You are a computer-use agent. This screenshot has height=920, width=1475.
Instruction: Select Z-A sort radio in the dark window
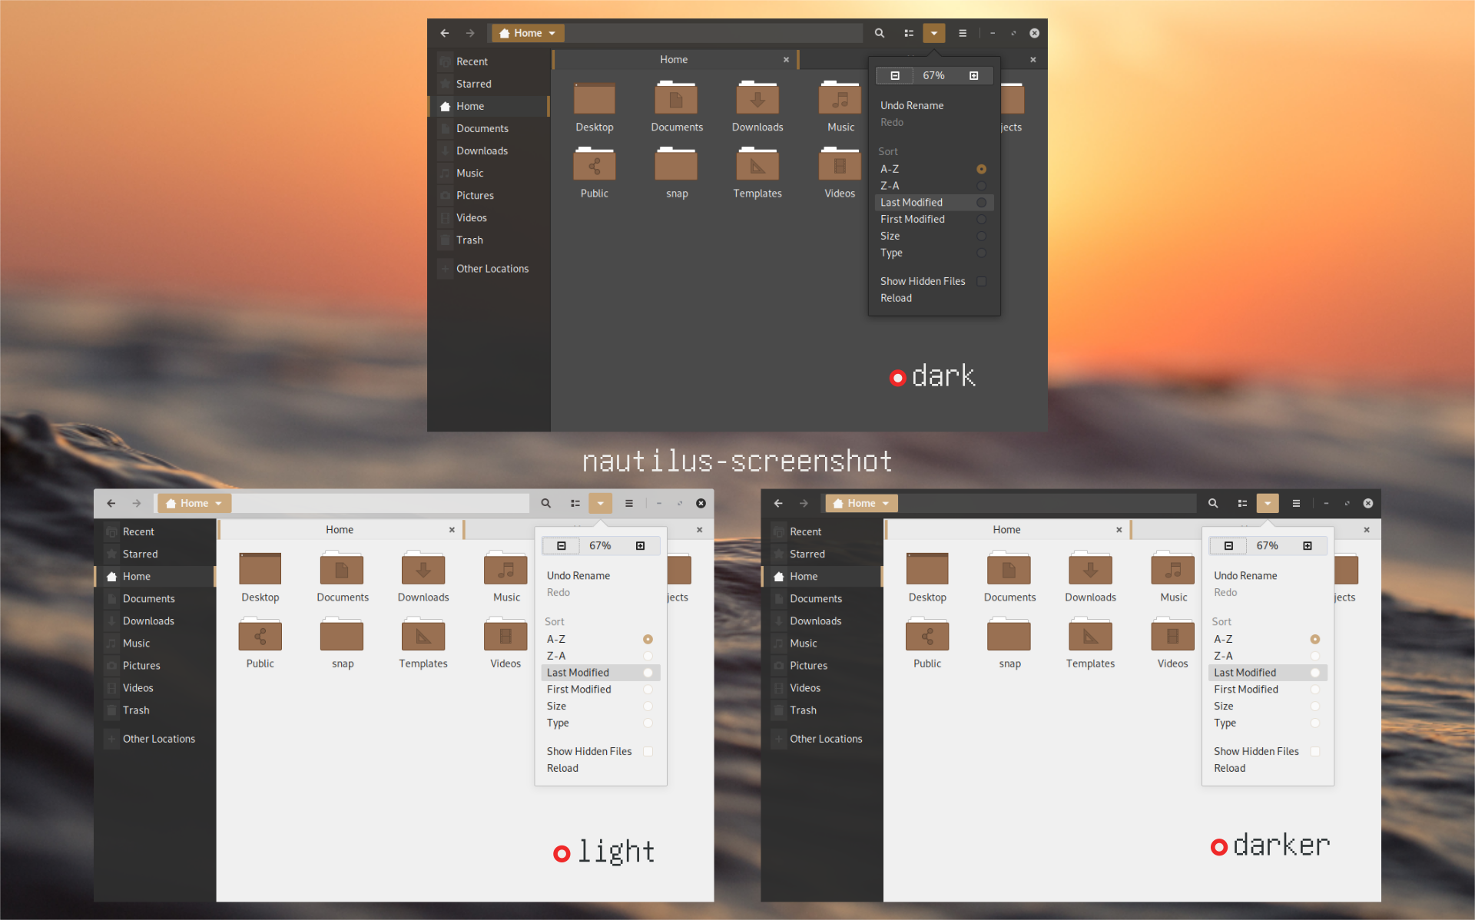pos(981,186)
